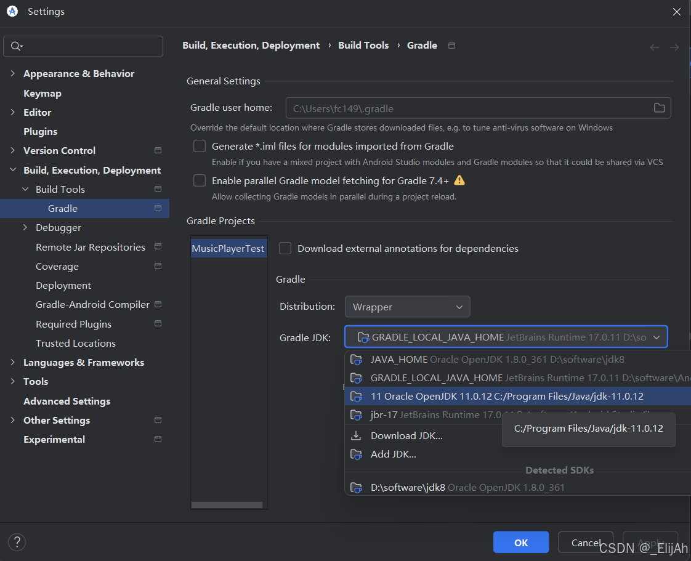Click the JDK icon for detected D:\software\jdk8
Viewport: 691px width, 561px height.
point(356,487)
